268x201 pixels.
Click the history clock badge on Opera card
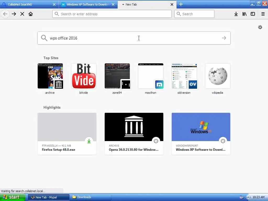156,141
